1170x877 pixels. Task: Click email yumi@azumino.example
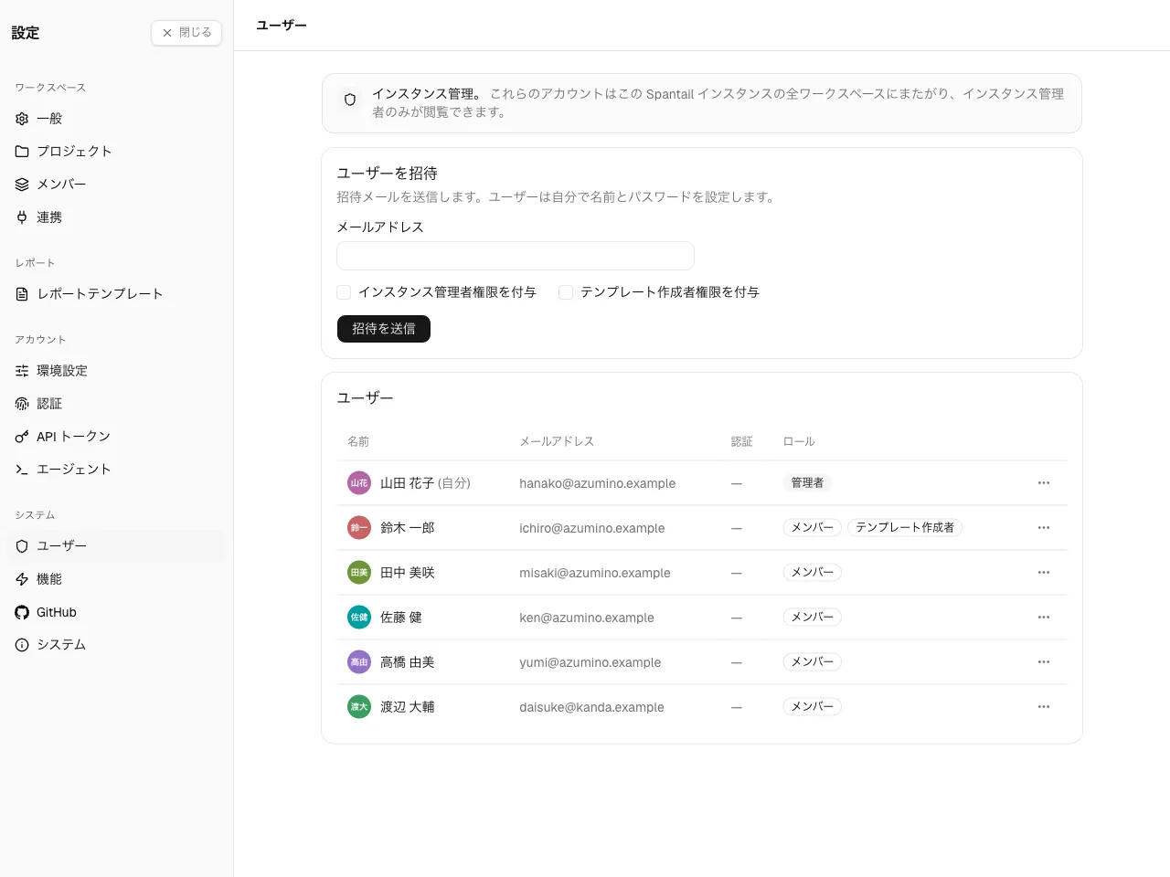(x=590, y=662)
